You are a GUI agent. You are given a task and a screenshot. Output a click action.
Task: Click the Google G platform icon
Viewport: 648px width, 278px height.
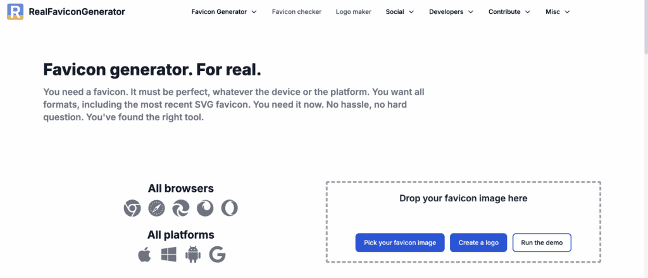(218, 255)
